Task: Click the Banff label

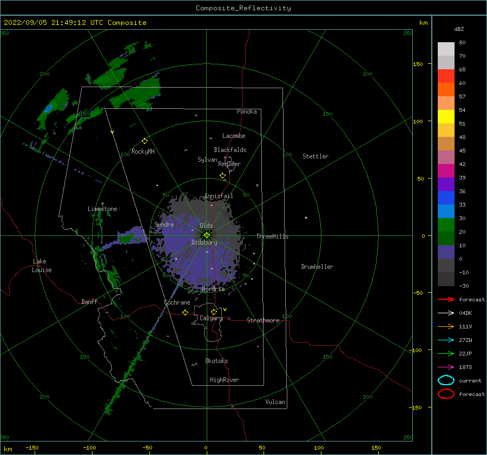Action: 89,301
